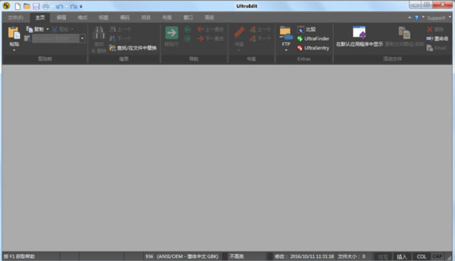Click the modified date 2016/10/11 status entry
455x261 pixels.
point(304,257)
